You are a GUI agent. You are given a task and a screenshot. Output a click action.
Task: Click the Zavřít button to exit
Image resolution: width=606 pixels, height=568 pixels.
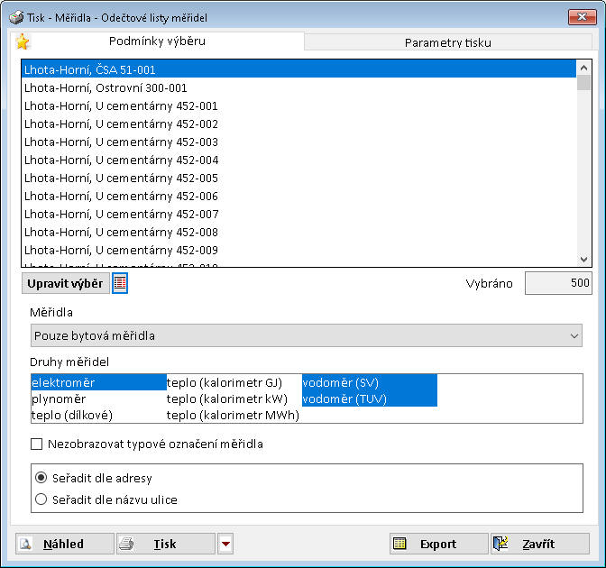pos(539,544)
